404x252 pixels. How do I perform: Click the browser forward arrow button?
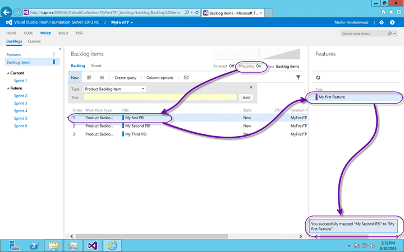[17, 12]
